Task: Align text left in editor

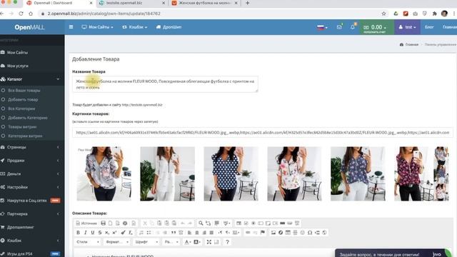Action: click(x=189, y=233)
